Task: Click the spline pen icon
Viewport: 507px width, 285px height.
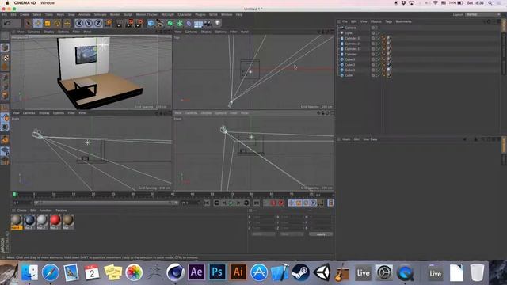Action: pyautogui.click(x=160, y=23)
